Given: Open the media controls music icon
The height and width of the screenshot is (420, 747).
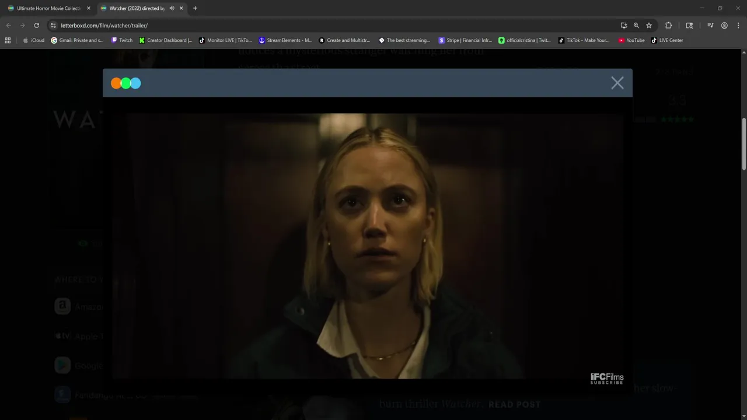Looking at the screenshot, I should tap(710, 26).
